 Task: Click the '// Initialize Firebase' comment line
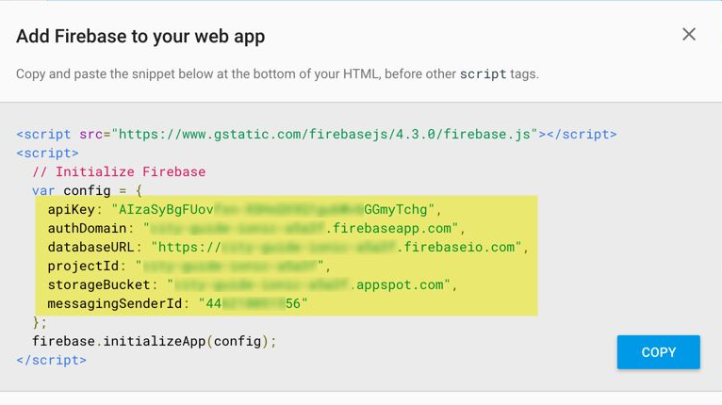click(x=119, y=171)
